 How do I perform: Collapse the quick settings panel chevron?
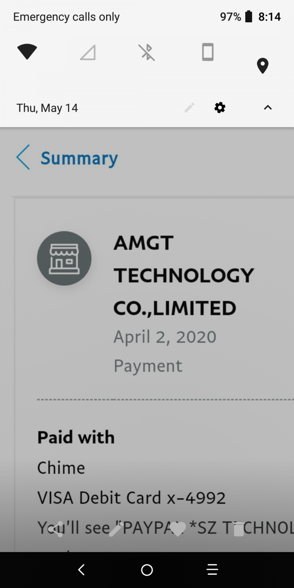pyautogui.click(x=268, y=107)
